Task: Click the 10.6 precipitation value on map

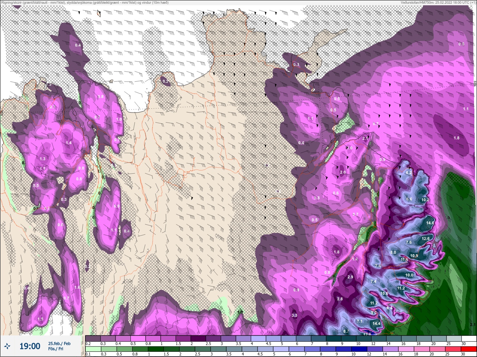Action: (385, 293)
